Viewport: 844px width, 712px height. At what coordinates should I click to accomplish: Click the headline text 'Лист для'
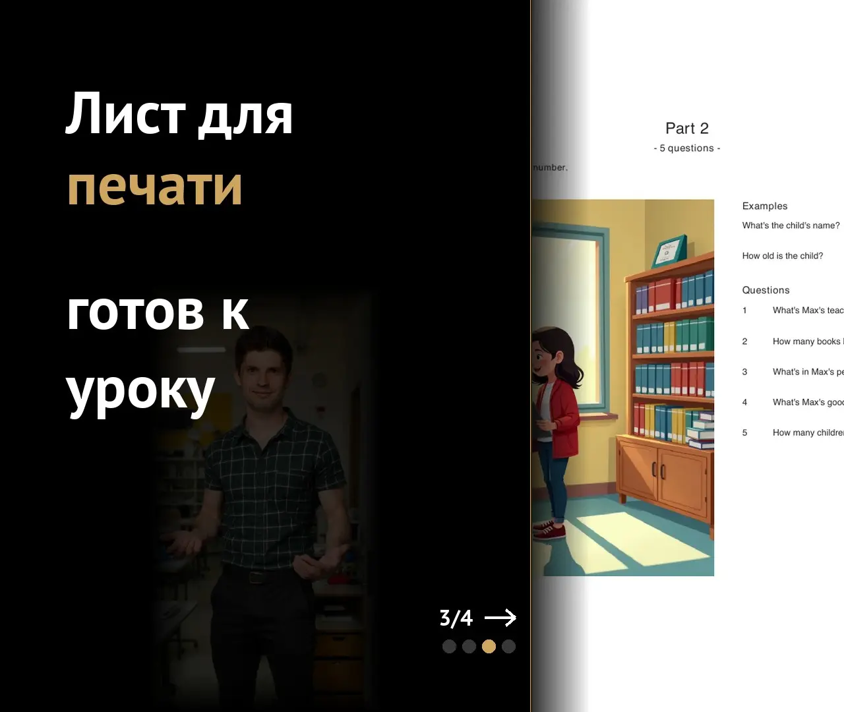click(179, 115)
